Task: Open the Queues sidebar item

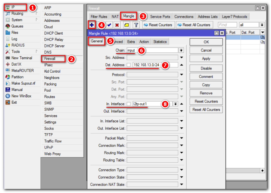Action: (17, 26)
